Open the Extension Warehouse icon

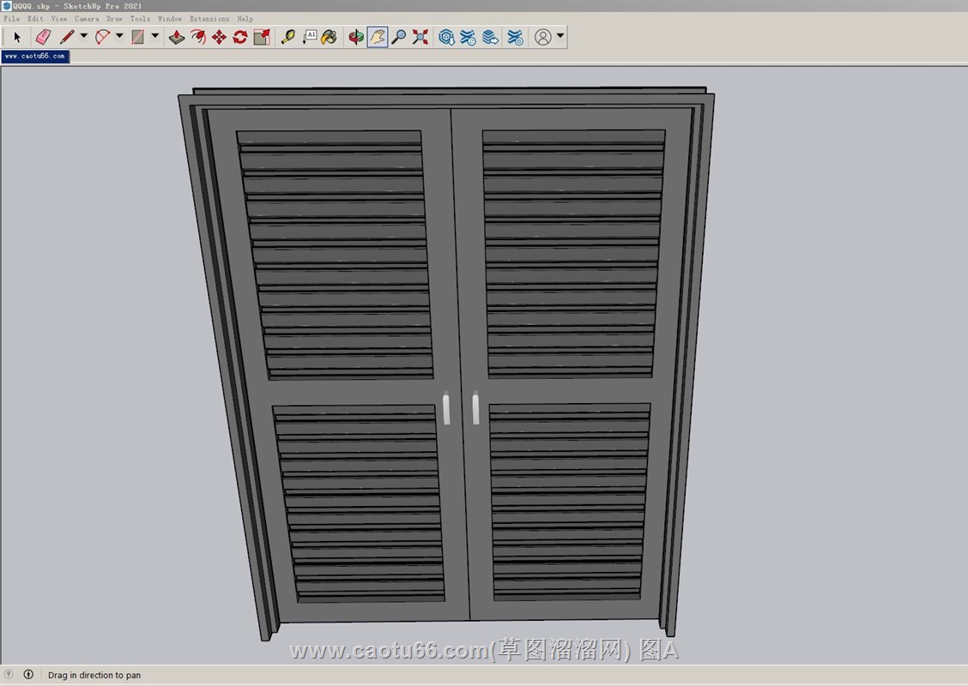click(x=468, y=37)
